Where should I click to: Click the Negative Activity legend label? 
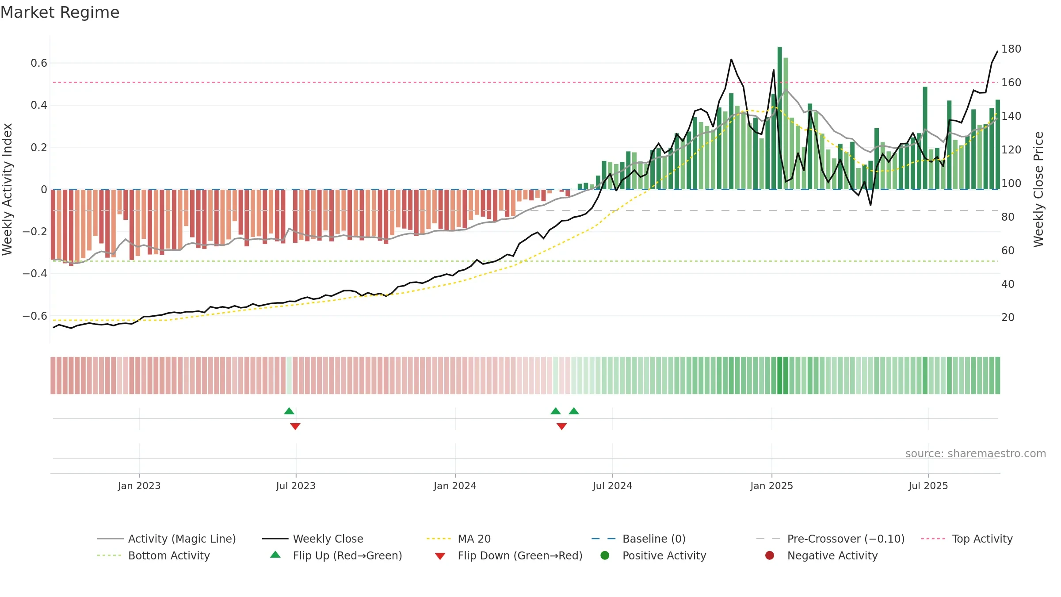832,555
